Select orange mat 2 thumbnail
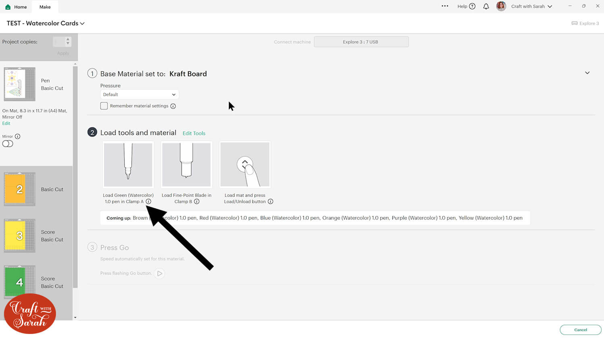The image size is (604, 338). click(19, 189)
